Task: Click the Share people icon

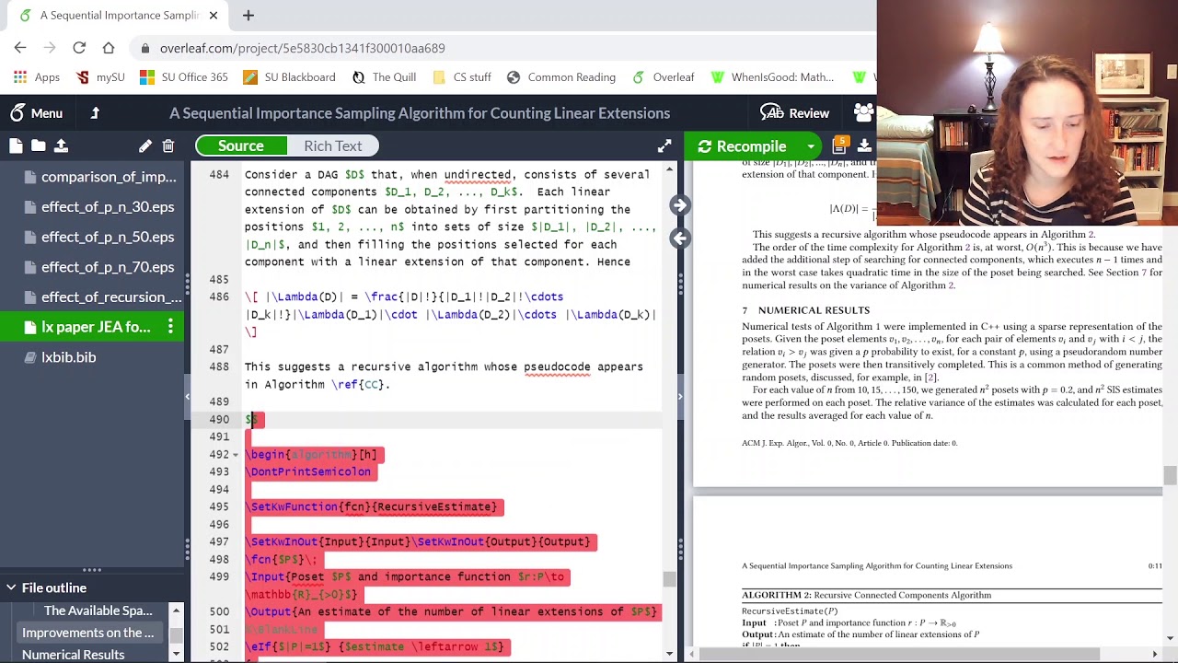Action: coord(863,113)
